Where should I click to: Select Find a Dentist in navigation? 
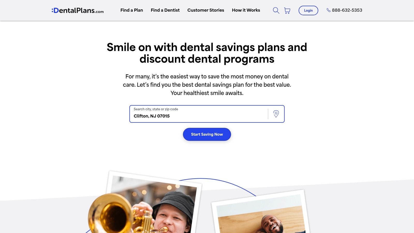[165, 10]
